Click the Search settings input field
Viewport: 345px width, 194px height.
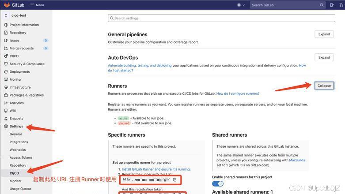[221, 18]
